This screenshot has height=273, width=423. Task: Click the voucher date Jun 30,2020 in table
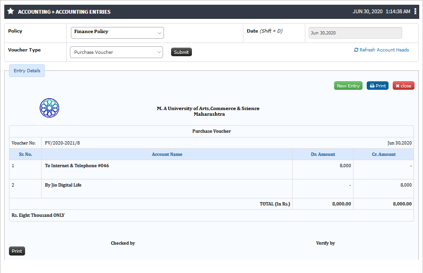399,143
